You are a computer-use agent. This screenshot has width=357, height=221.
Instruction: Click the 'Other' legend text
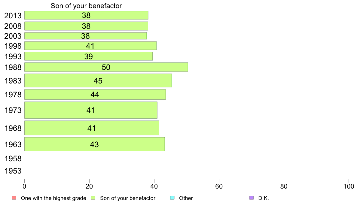(186, 198)
